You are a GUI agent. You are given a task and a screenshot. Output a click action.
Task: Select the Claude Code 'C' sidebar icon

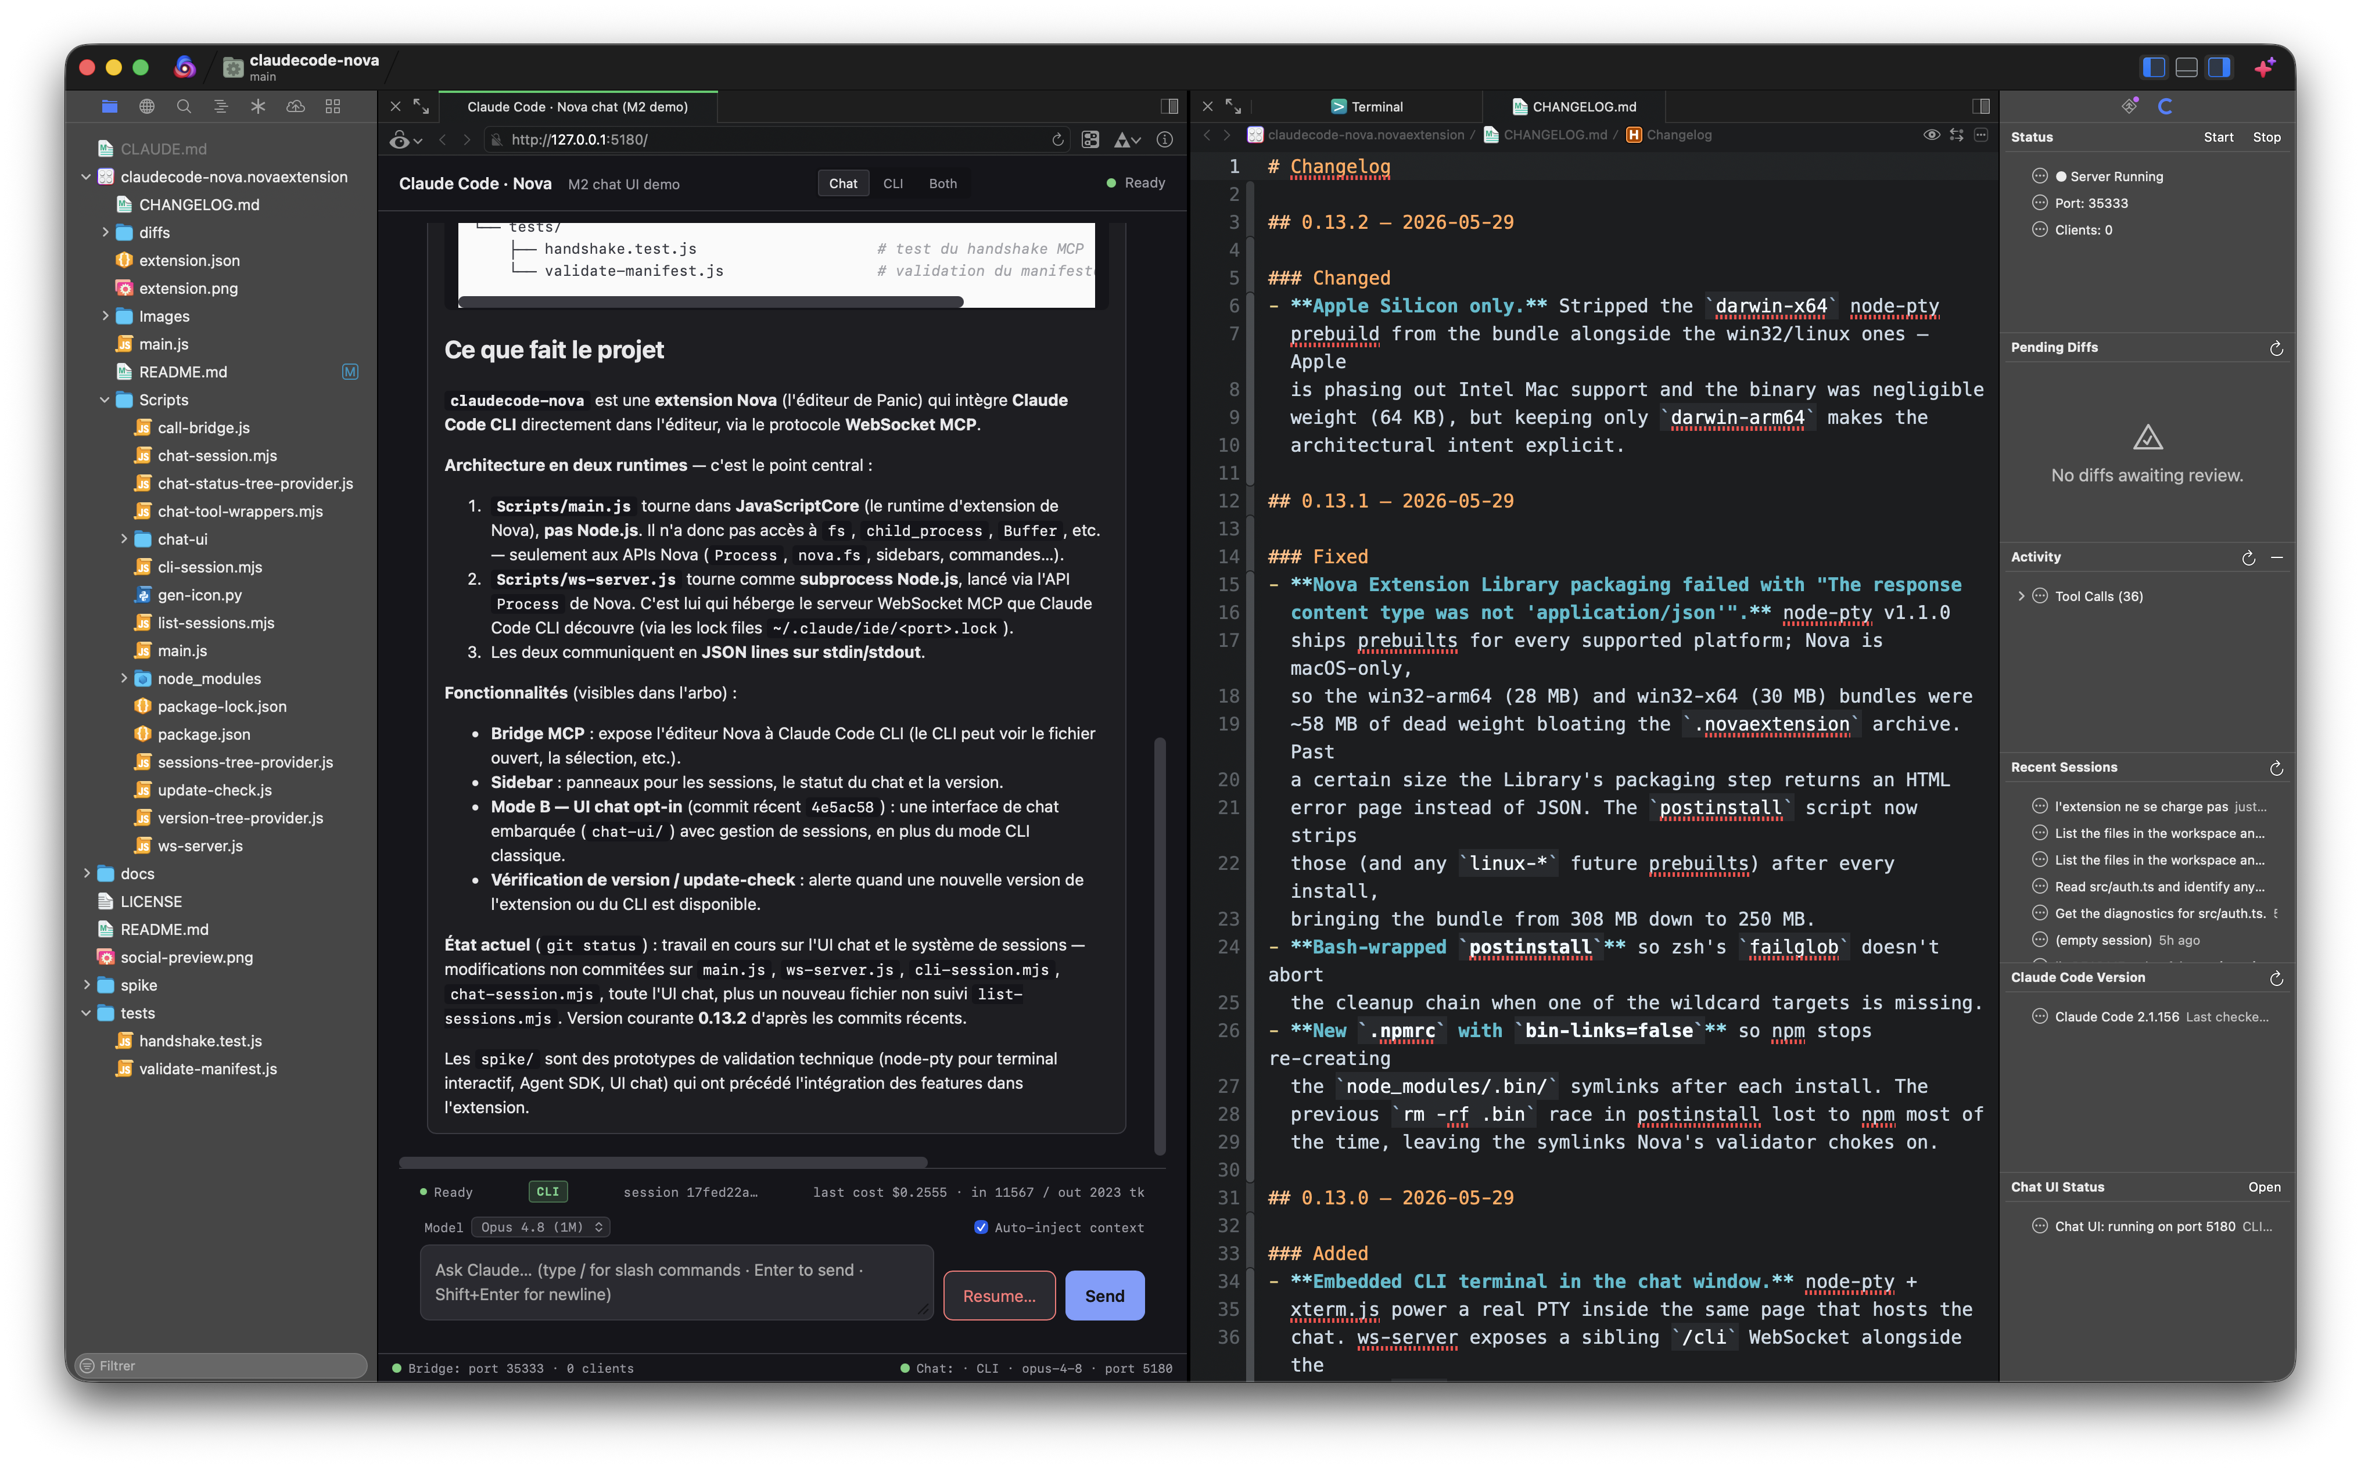tap(2165, 106)
